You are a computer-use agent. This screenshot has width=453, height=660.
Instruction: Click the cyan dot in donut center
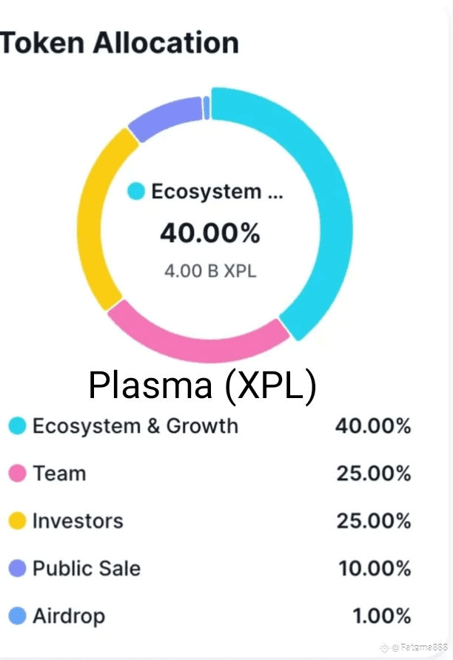136,191
